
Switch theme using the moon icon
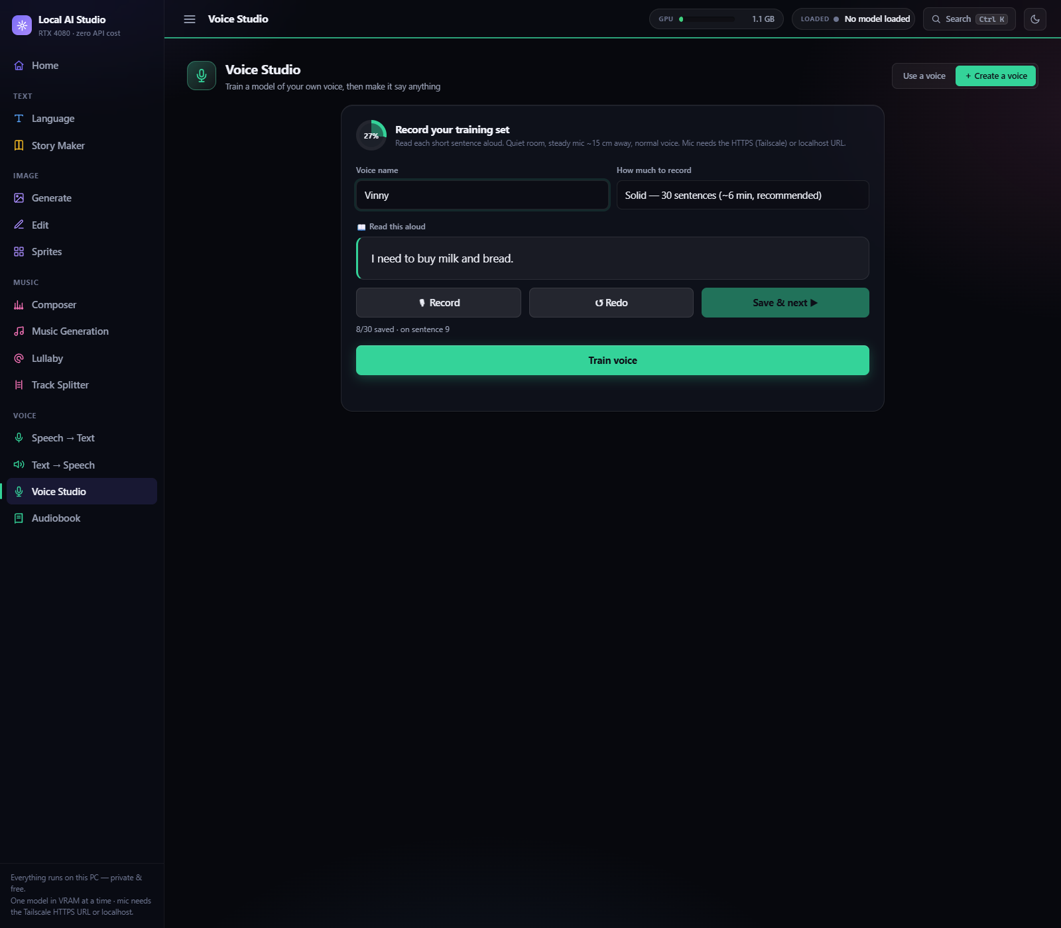(x=1035, y=19)
